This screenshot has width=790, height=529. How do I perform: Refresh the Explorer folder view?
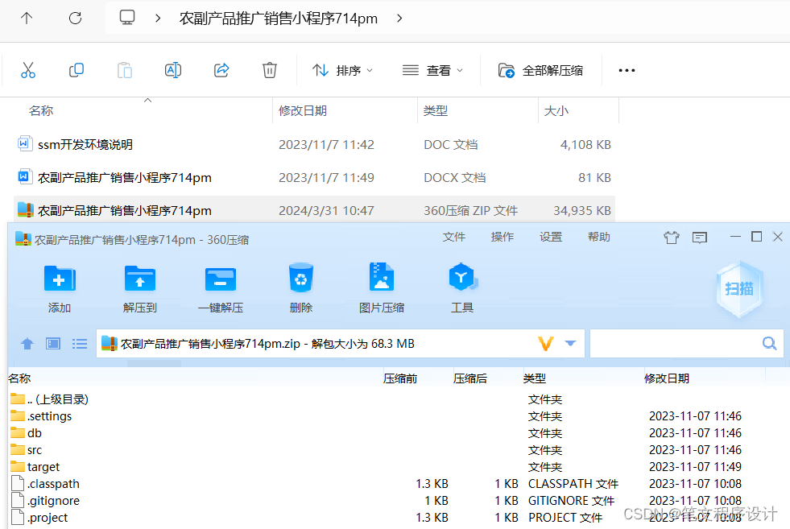(x=75, y=19)
